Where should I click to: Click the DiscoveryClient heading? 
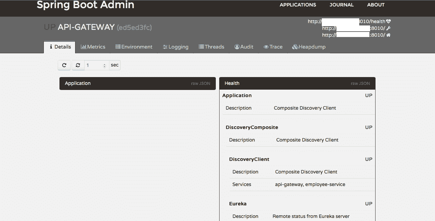[249, 159]
